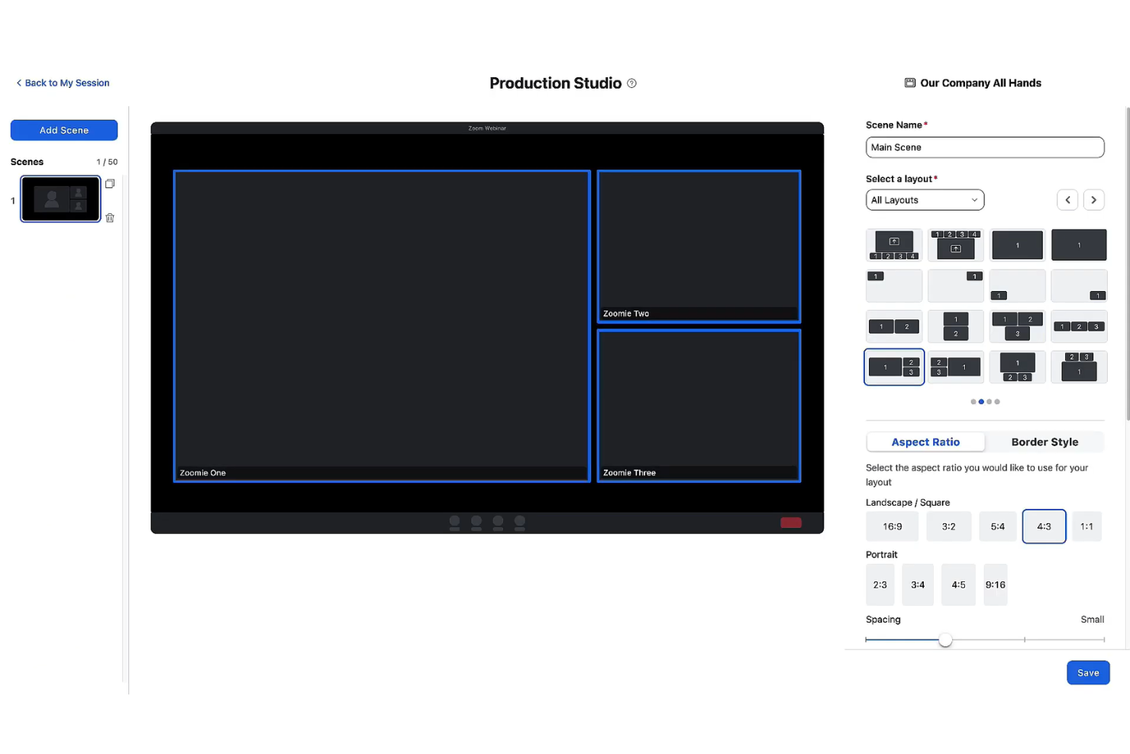Switch aspect ratio to 9:16 portrait
This screenshot has height=754, width=1130.
click(995, 584)
